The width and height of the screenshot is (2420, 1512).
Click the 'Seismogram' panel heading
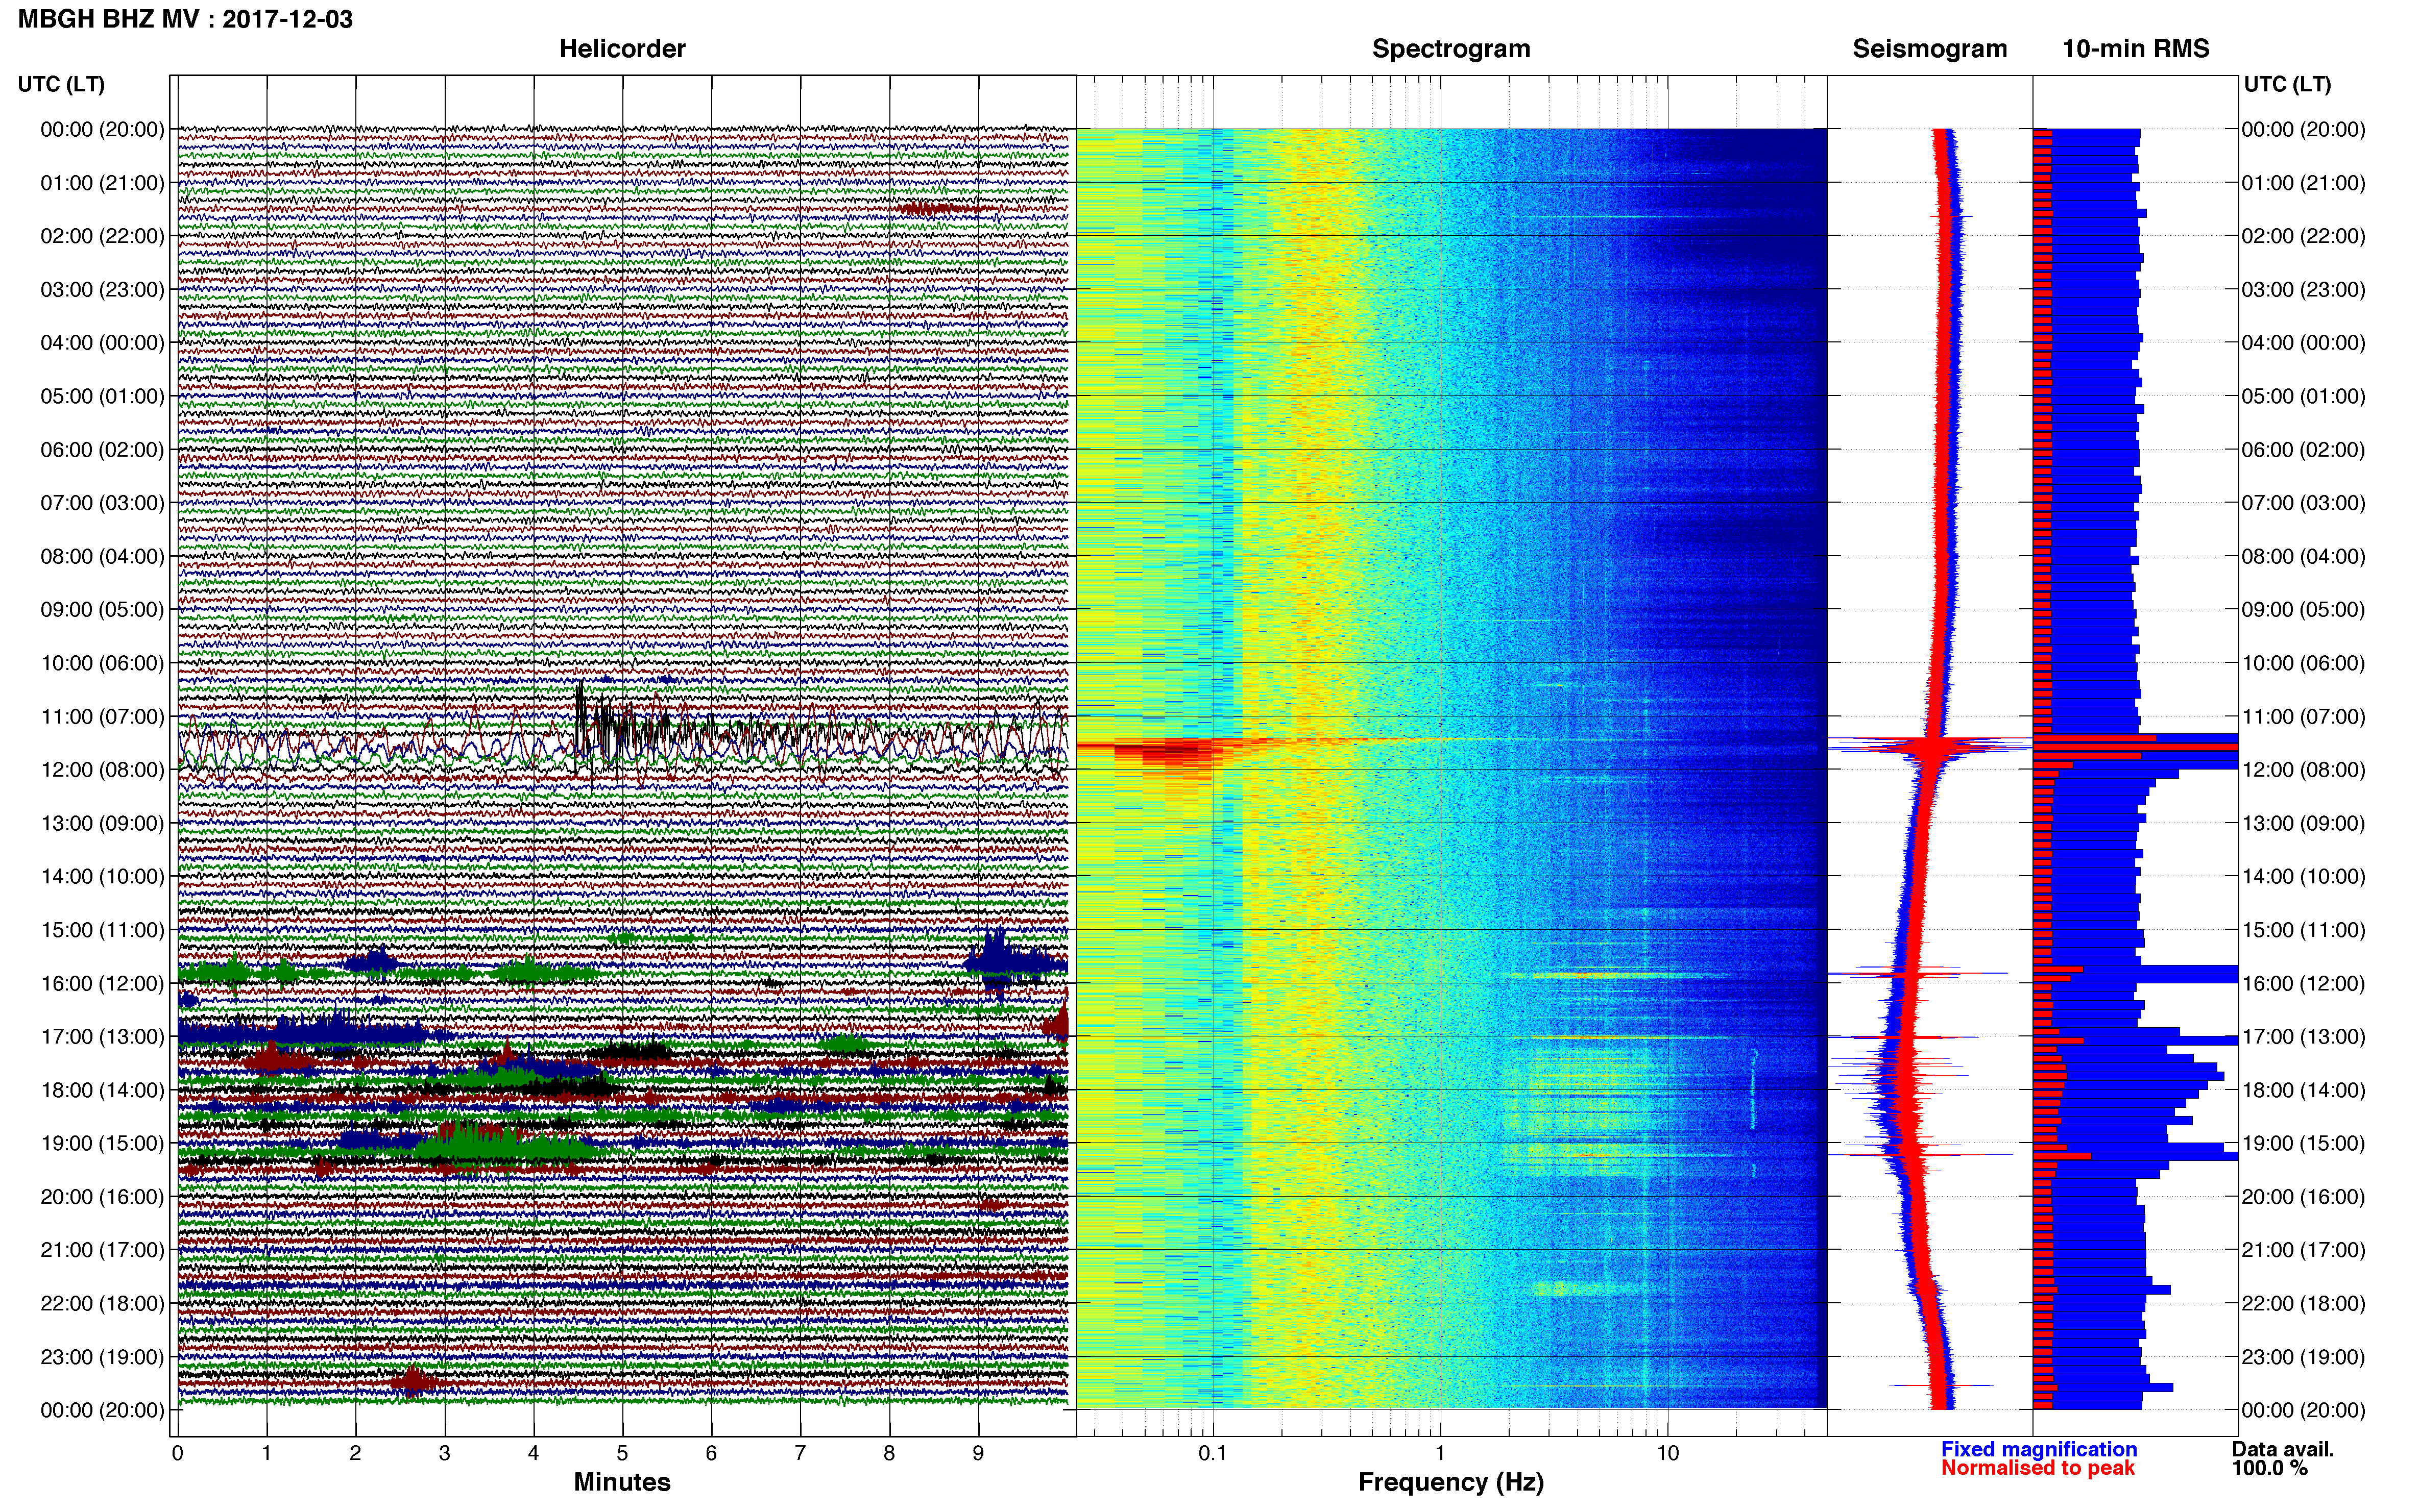[x=1929, y=49]
